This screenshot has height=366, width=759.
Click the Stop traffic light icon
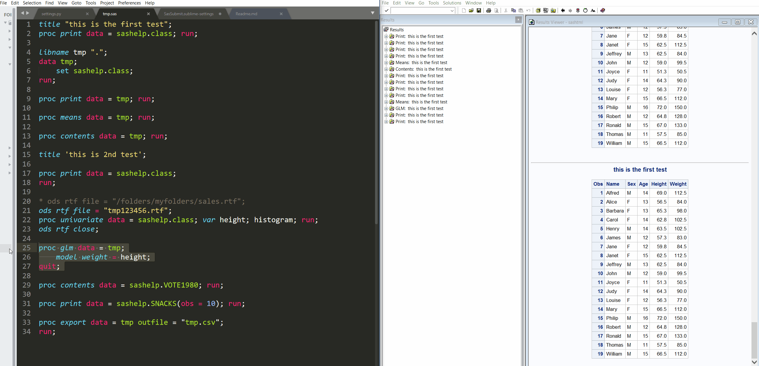pos(578,10)
